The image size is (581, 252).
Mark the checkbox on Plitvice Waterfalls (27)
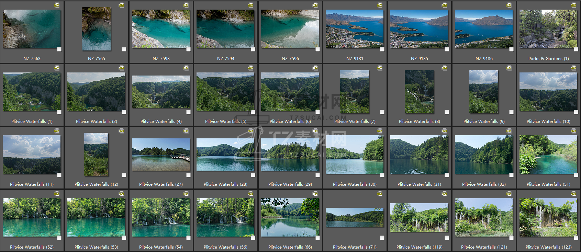pos(188,175)
